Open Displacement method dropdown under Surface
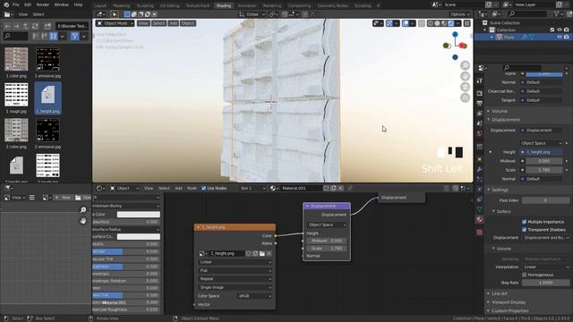The height and width of the screenshot is (322, 573). pyautogui.click(x=545, y=238)
